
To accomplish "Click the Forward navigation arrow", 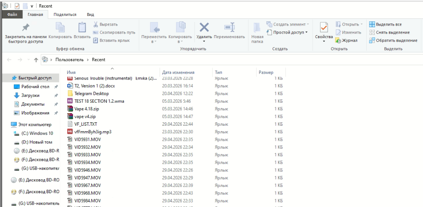I will click(x=20, y=60).
